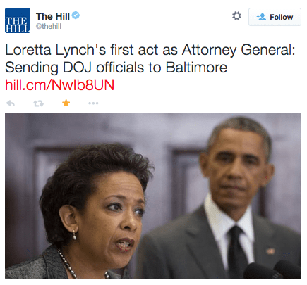
Task: Click the microphones in photo corner
Action: click(x=272, y=270)
